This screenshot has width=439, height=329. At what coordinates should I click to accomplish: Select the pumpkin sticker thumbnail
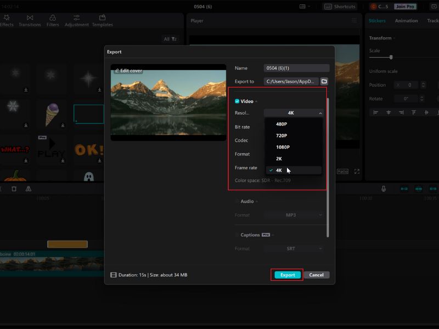(15, 175)
